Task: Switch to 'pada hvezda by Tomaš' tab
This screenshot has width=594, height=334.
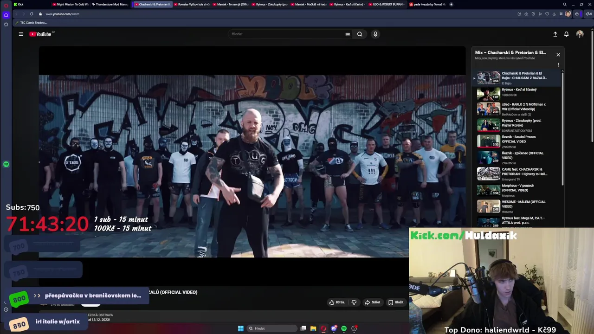Action: (x=427, y=4)
